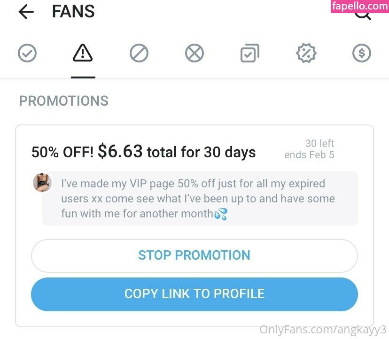This screenshot has width=389, height=339.
Task: Click the OnlyFans.com/angkayy3 watermark link
Action: click(322, 330)
